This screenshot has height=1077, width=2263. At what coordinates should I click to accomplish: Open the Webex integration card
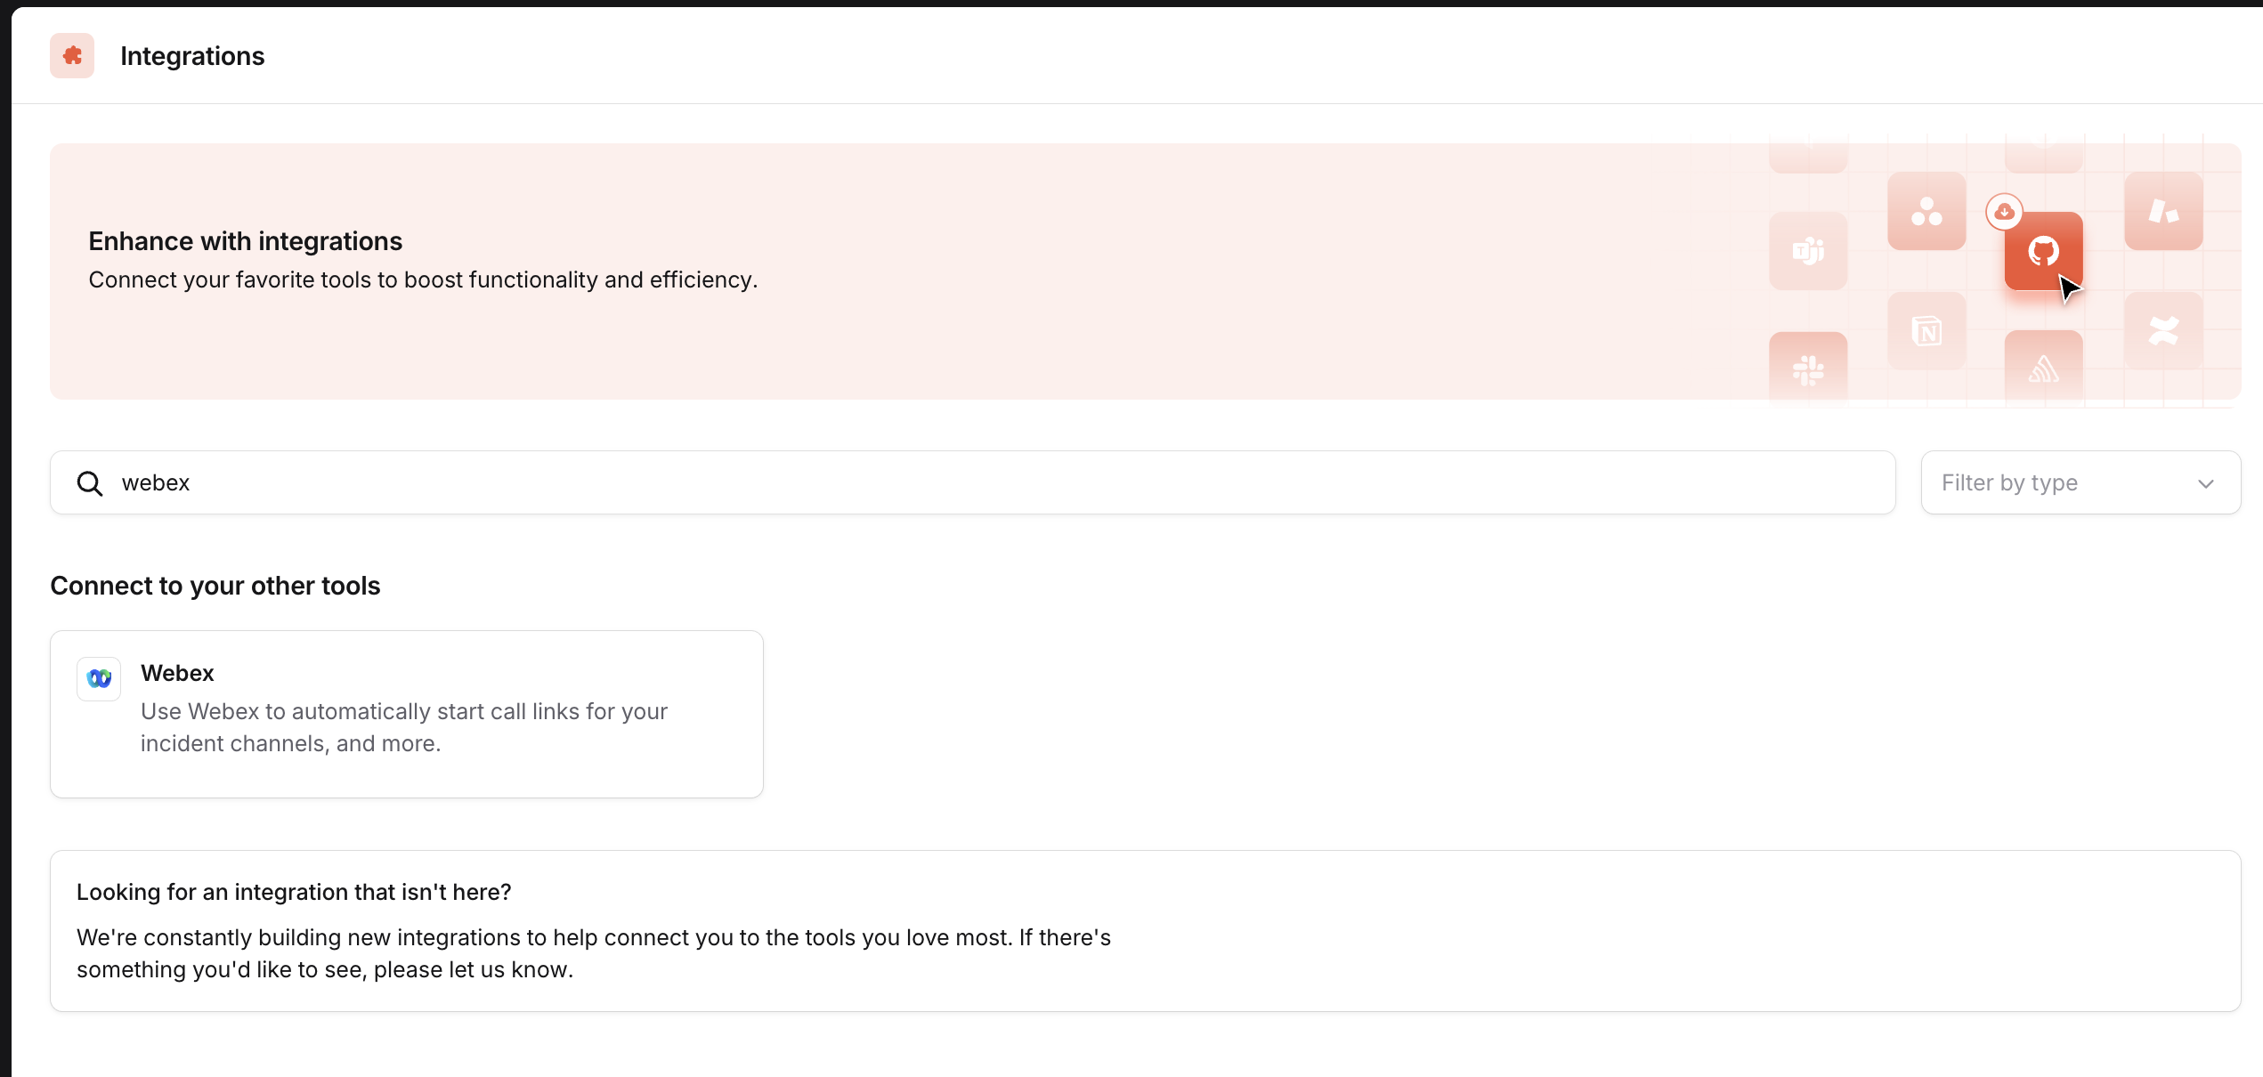pos(407,714)
